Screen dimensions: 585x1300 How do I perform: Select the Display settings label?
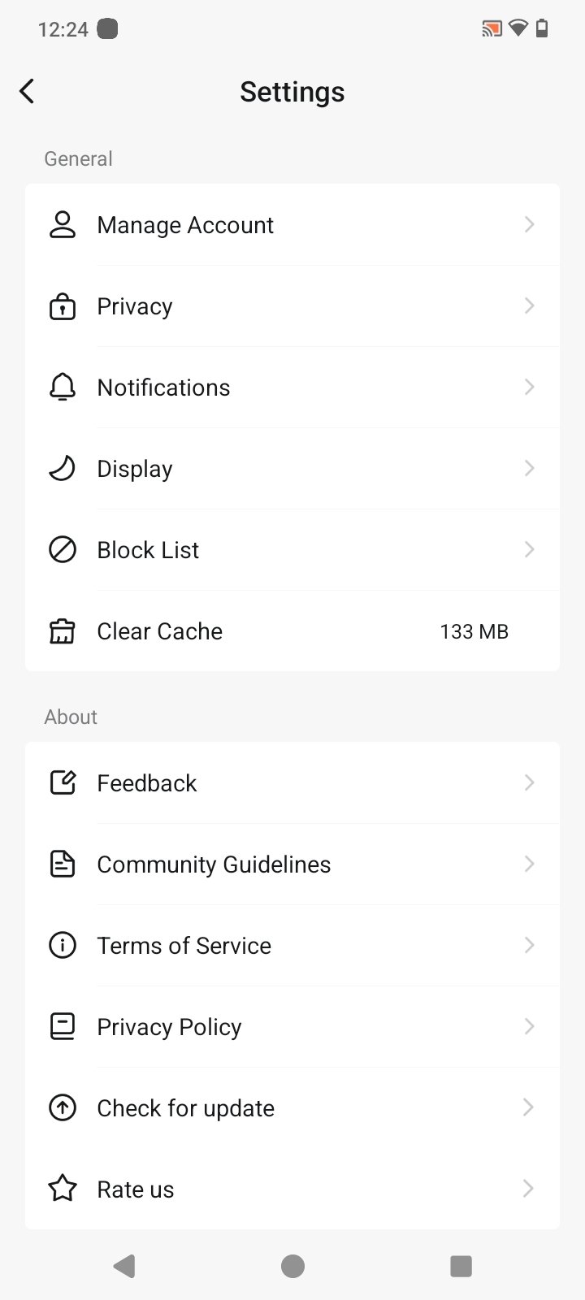point(135,469)
